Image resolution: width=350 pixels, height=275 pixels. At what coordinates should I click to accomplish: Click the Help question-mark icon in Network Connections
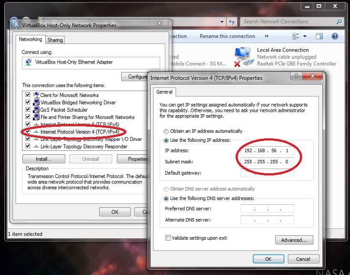(335, 36)
